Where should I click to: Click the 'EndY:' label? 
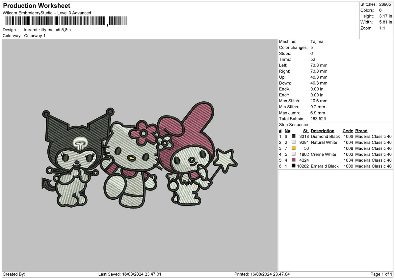(x=285, y=95)
